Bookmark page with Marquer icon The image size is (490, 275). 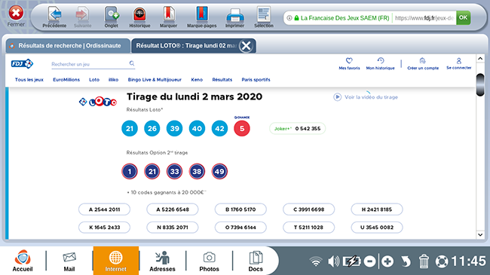[x=168, y=17]
